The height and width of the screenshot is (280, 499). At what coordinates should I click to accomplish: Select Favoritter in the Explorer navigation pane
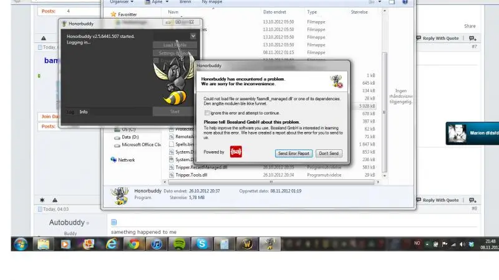(124, 14)
